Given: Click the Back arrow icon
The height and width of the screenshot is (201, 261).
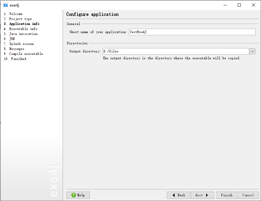Looking at the screenshot, I should pyautogui.click(x=174, y=195).
